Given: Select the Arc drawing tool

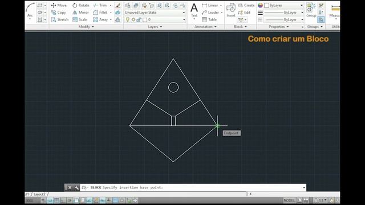Looking at the screenshot, I should pos(30,11).
